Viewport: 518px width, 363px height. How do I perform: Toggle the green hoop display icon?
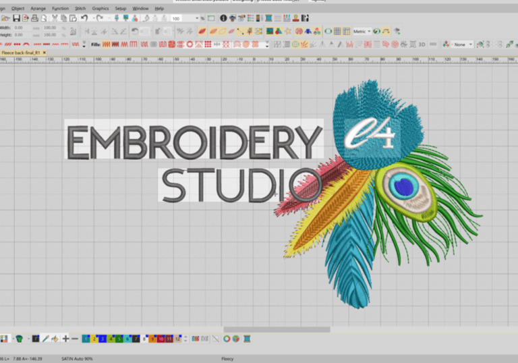click(328, 32)
